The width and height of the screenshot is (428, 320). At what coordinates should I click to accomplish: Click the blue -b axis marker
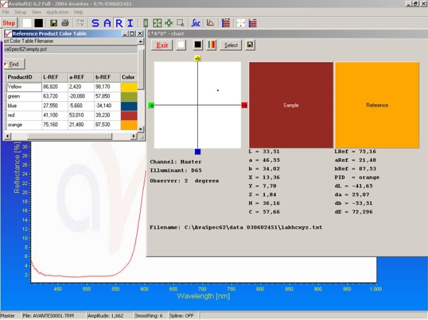click(198, 152)
